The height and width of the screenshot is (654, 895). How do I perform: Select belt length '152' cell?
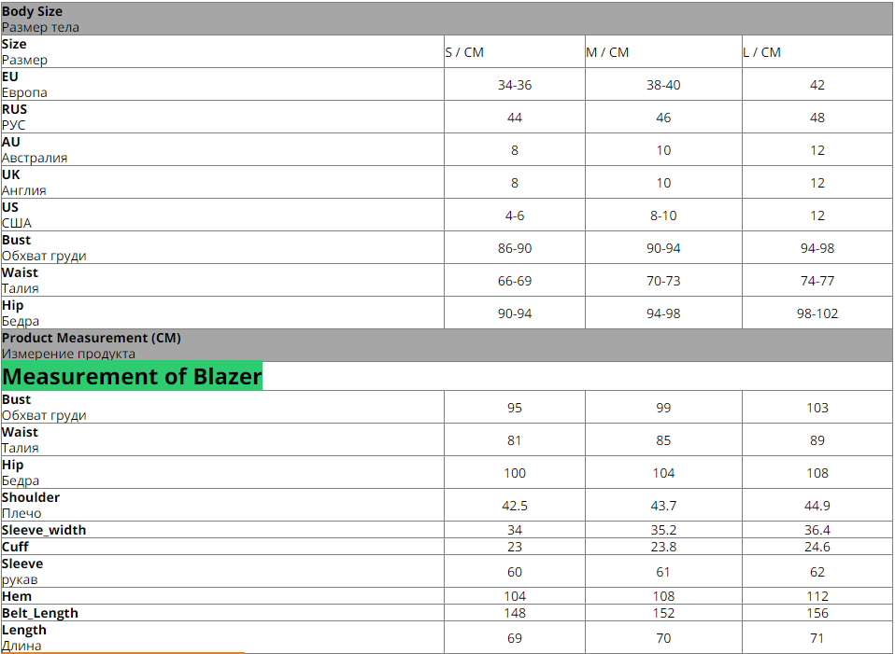664,612
